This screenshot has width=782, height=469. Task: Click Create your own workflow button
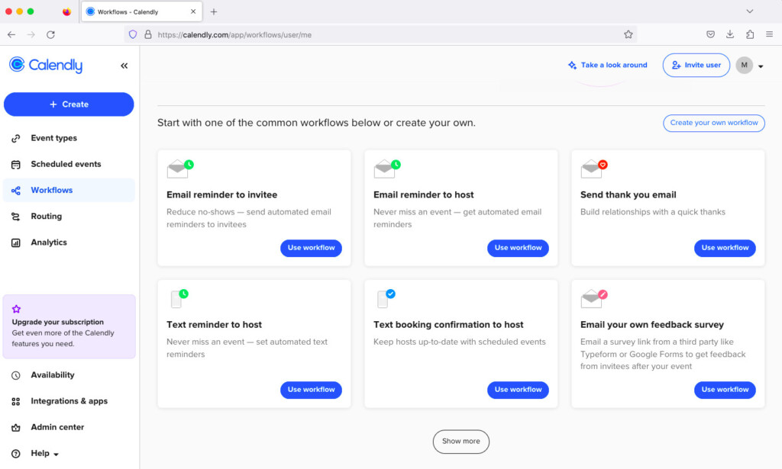[x=713, y=123]
